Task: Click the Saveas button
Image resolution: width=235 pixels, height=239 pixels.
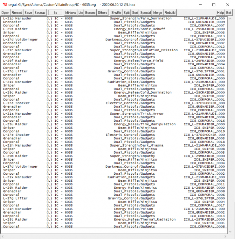Action: point(40,12)
